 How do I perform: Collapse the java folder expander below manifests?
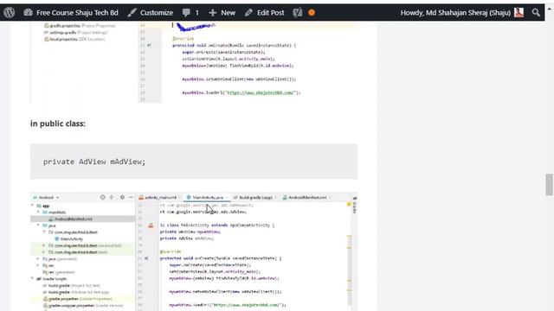(x=38, y=225)
